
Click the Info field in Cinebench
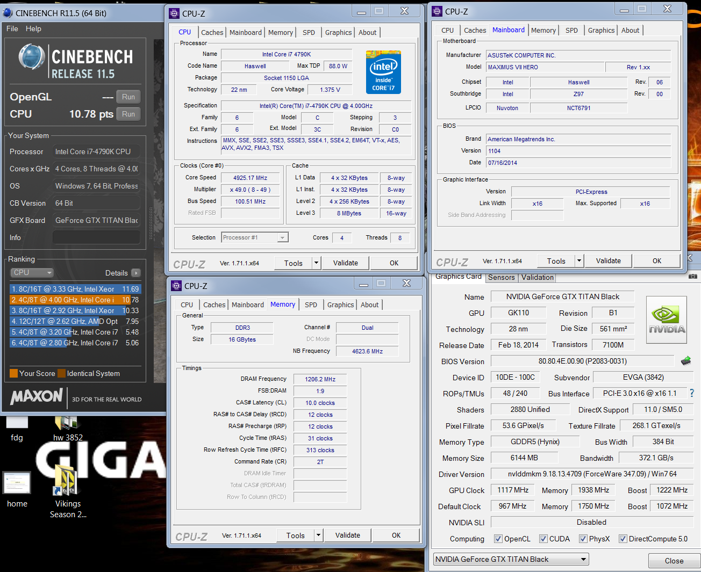(97, 237)
